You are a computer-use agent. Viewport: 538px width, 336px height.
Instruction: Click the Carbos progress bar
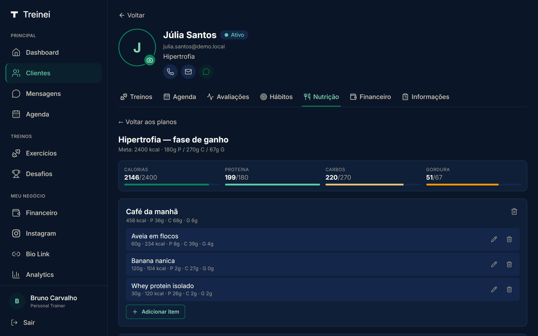(373, 185)
